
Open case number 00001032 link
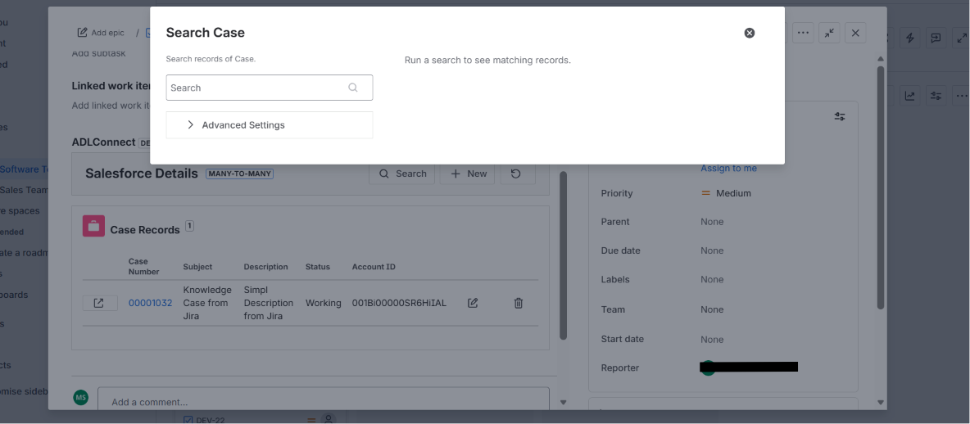150,303
